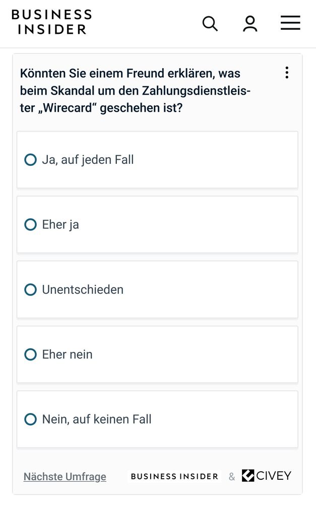Click the "Nein, auf keinen Fall" answer text
The height and width of the screenshot is (505, 316).
coord(97,419)
